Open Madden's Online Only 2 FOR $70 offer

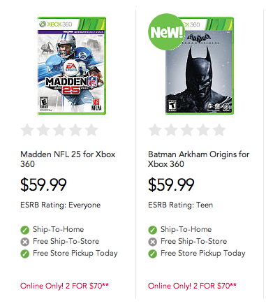tap(64, 286)
